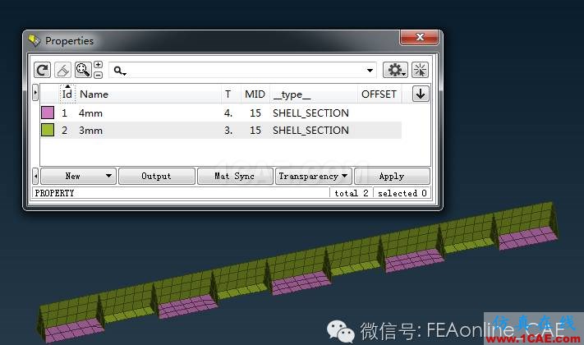Sort by the MID column header
The image size is (584, 345).
tap(255, 94)
